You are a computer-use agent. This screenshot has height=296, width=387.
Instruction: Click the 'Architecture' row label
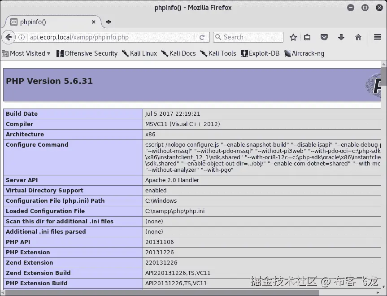(25, 135)
